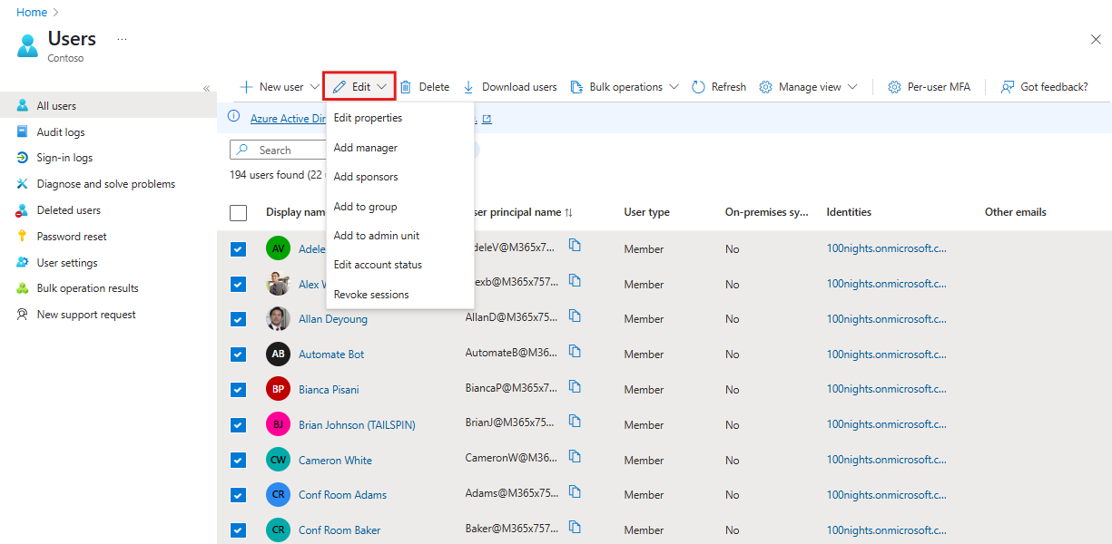Toggle the select-all checkbox in the header
This screenshot has height=544, width=1112.
coord(238,212)
